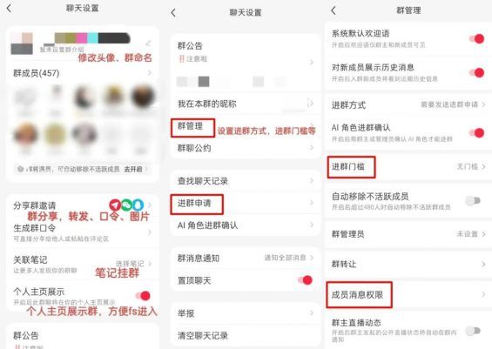Image resolution: width=492 pixels, height=349 pixels.
Task: Turn off 个人主页展示 switch
Action: click(143, 295)
